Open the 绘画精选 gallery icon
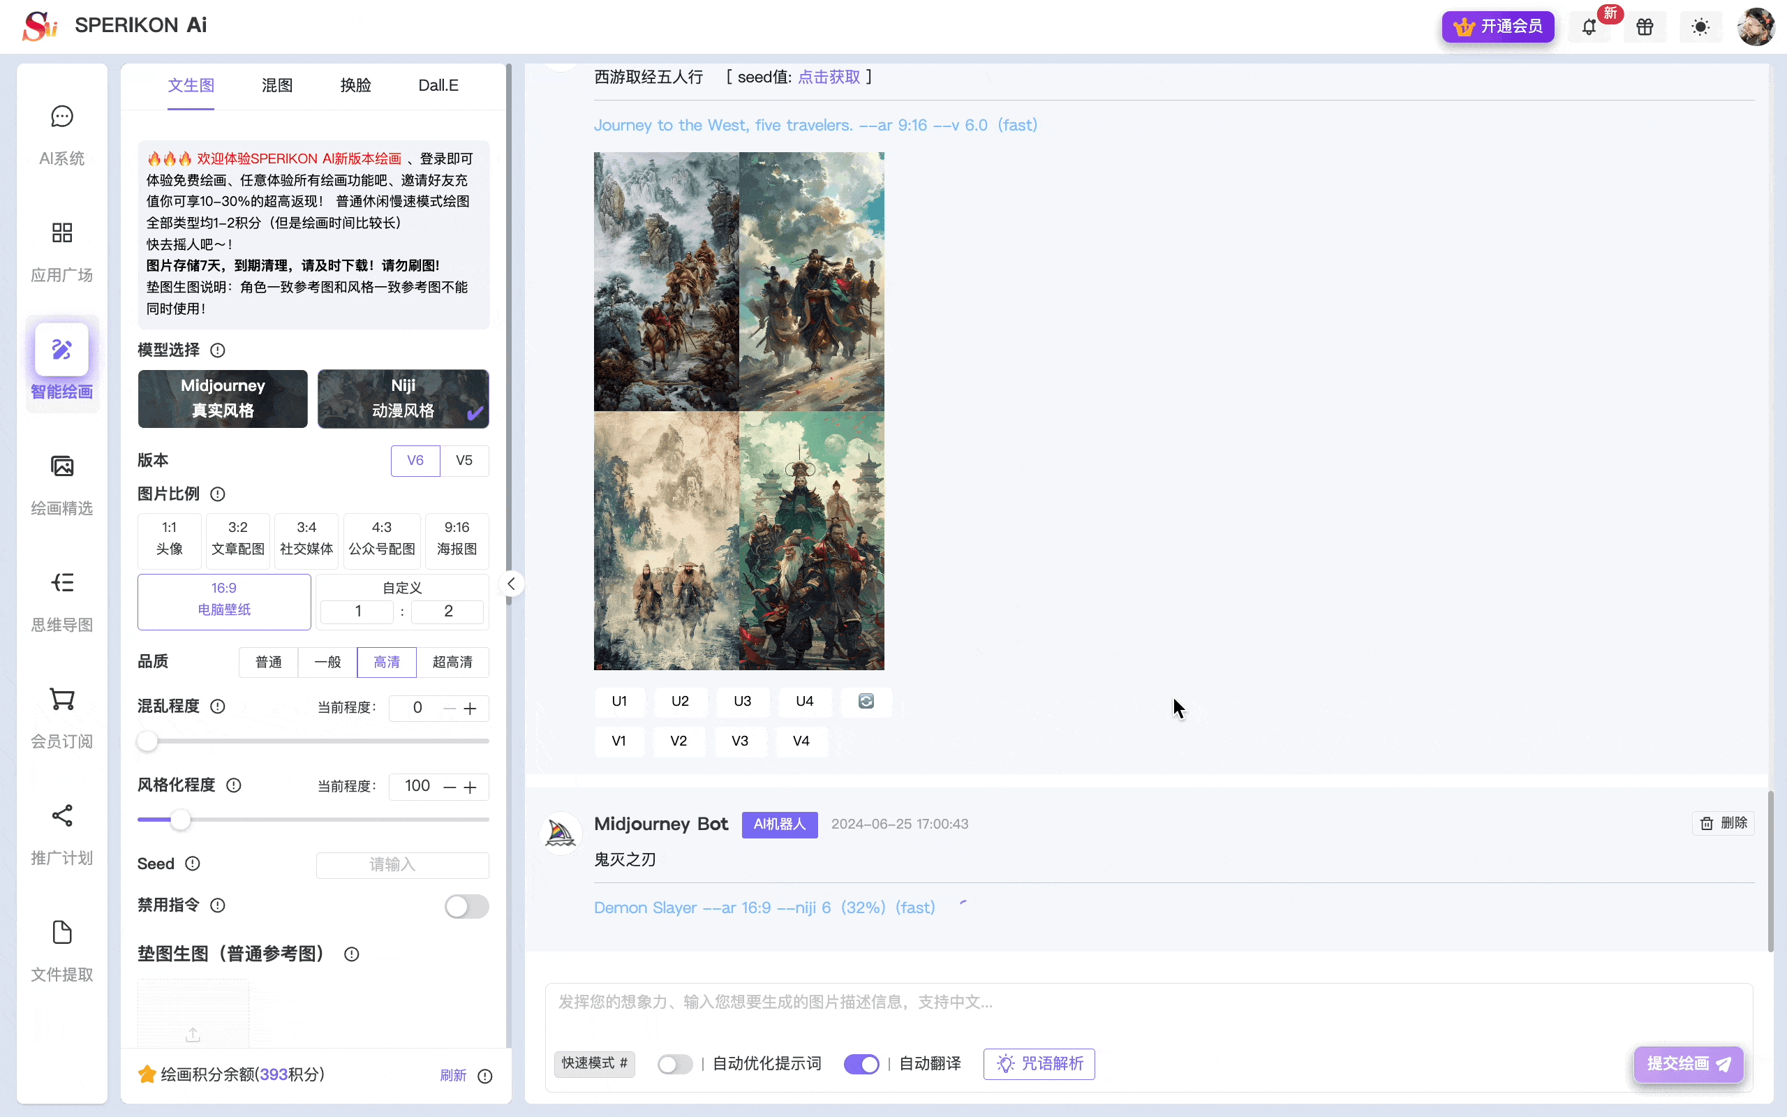 (x=61, y=482)
